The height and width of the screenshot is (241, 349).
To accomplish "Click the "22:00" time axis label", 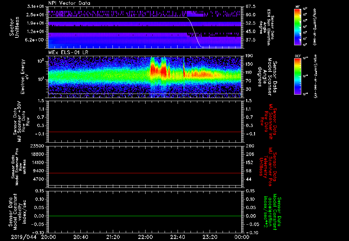I will pos(145,237).
